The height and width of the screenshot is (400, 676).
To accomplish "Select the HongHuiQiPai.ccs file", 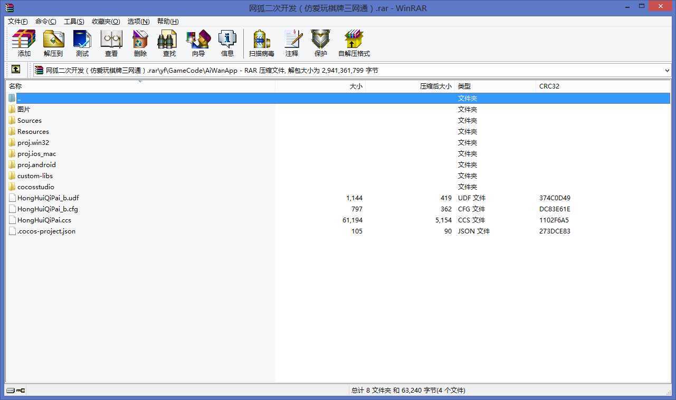I will 44,220.
